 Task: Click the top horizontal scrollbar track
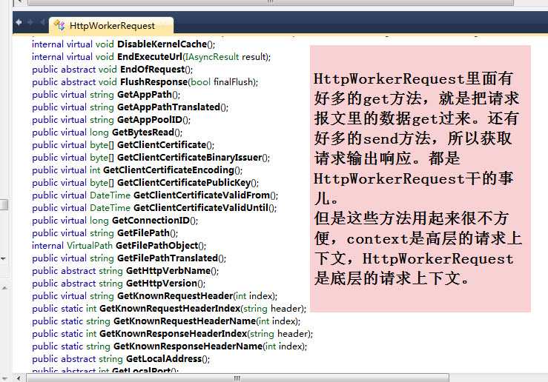[x=530, y=2]
